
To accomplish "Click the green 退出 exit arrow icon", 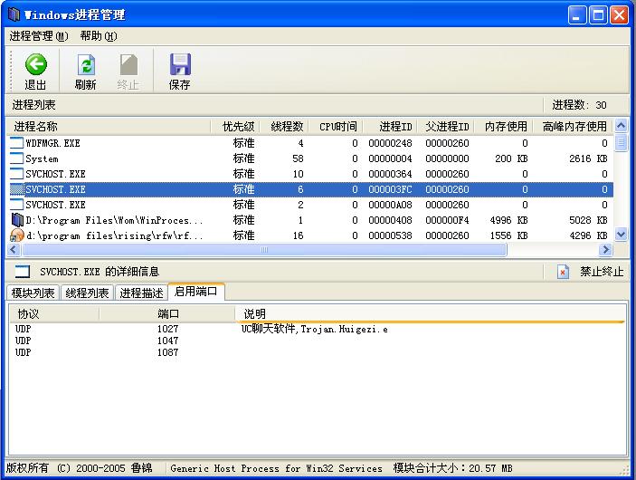I will click(35, 64).
